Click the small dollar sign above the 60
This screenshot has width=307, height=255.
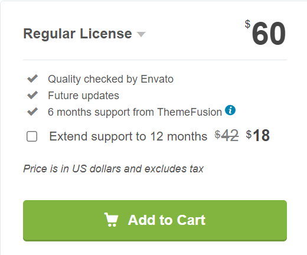(247, 24)
